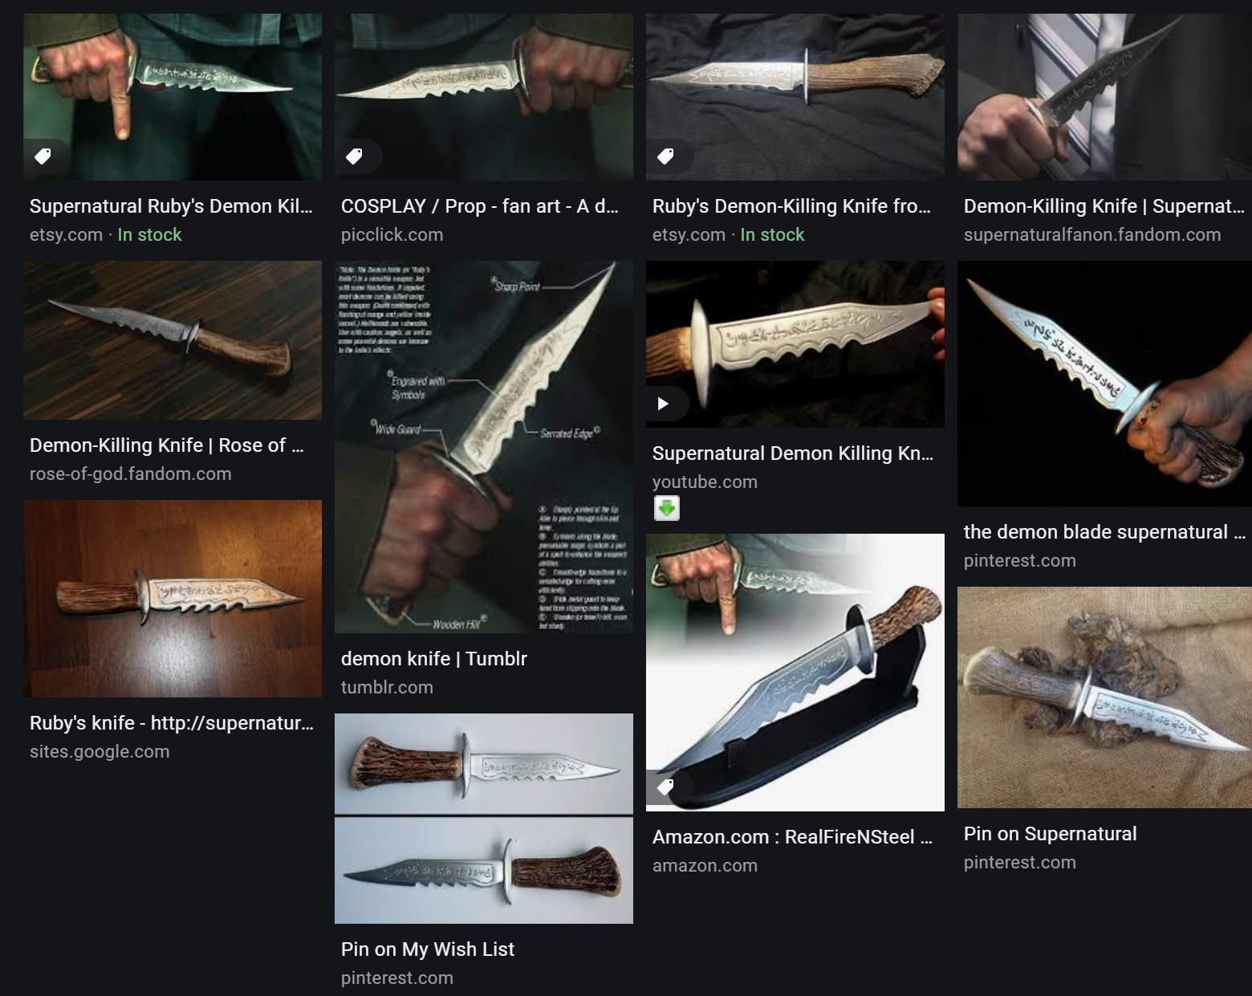Open demon knife Tumblr annotated diagram image
This screenshot has height=996, width=1252.
[484, 447]
